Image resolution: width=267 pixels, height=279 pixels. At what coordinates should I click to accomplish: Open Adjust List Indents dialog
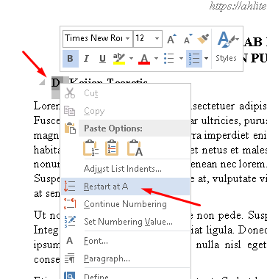coord(125,169)
